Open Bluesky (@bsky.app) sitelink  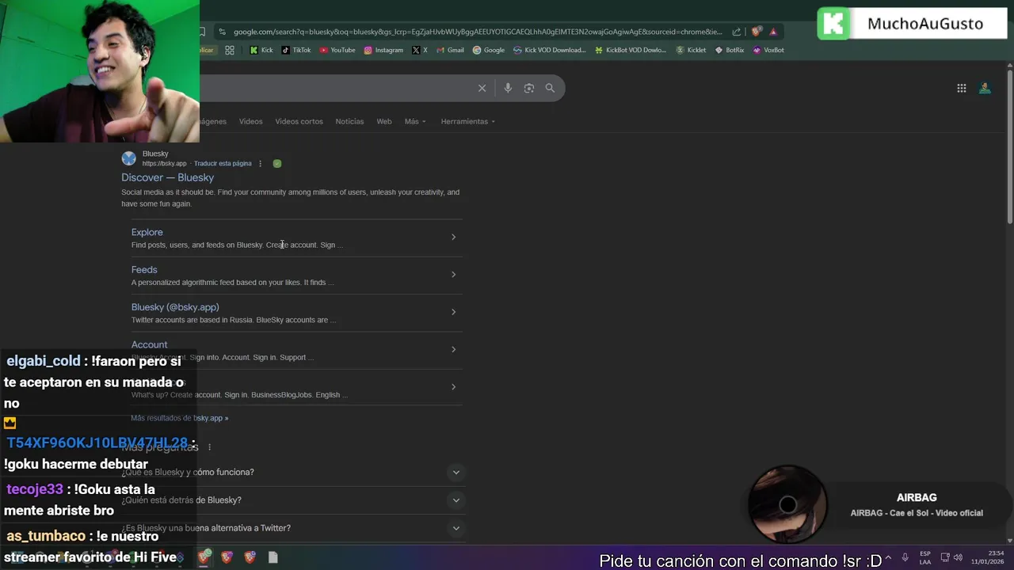click(175, 307)
